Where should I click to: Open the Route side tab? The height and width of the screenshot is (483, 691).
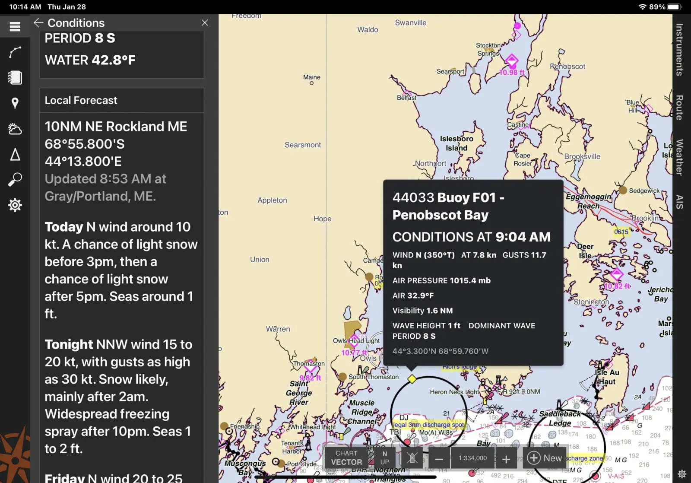pos(680,108)
